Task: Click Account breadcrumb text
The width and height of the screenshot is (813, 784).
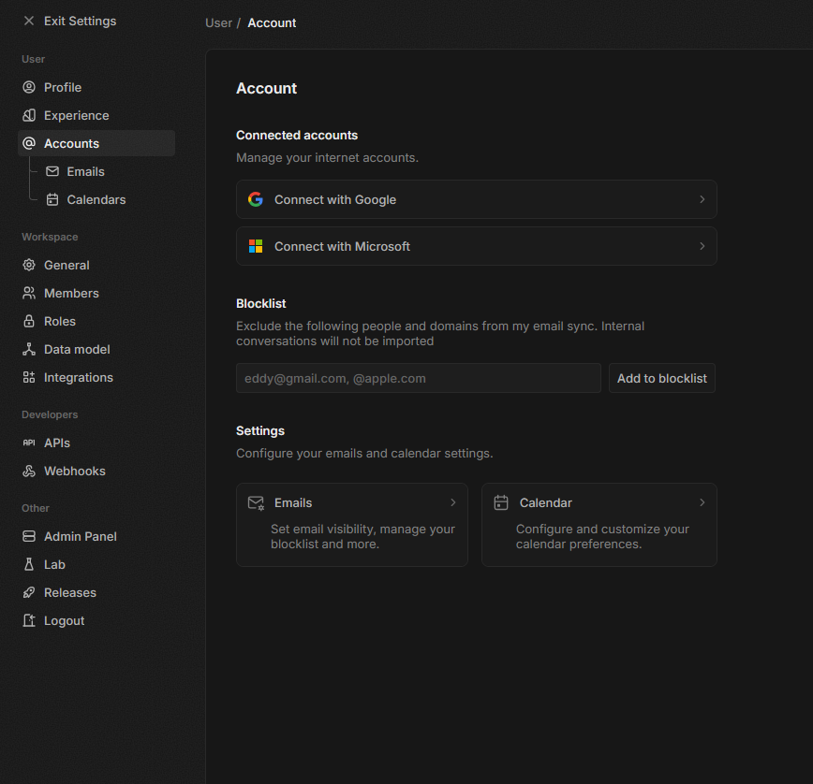Action: [272, 22]
